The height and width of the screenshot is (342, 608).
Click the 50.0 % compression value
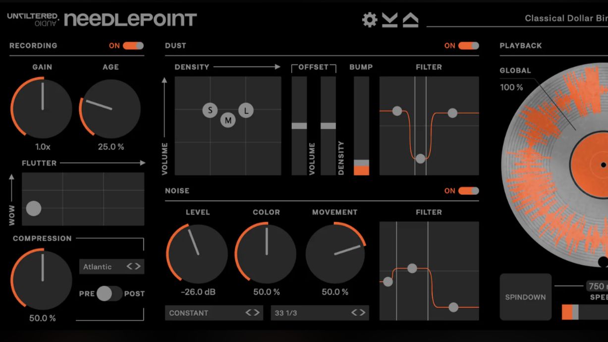click(43, 318)
